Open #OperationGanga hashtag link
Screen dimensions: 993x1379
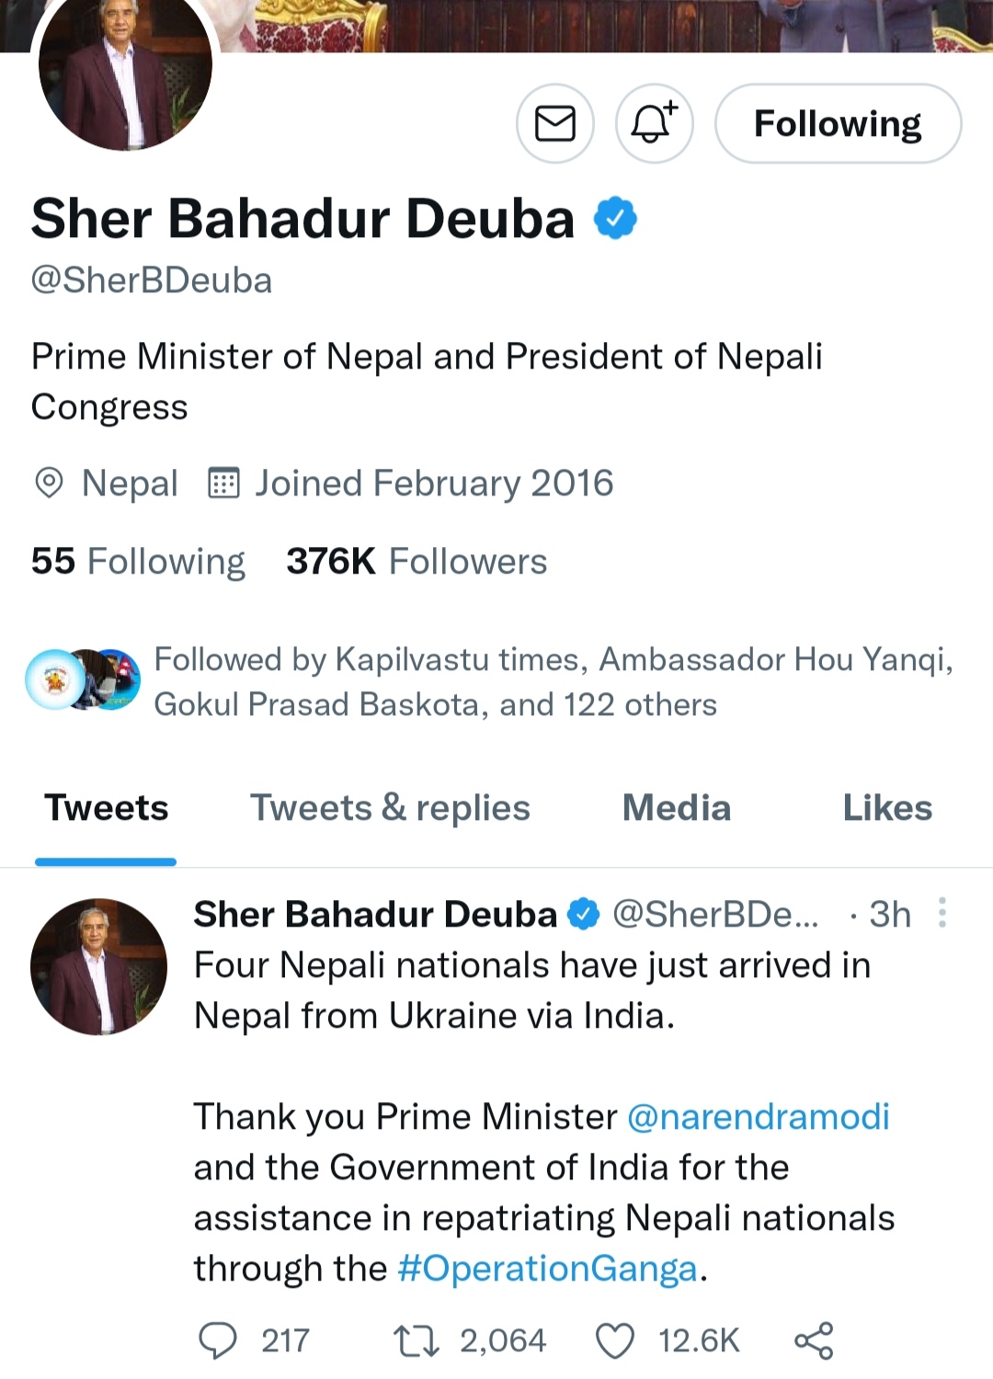pyautogui.click(x=547, y=1269)
